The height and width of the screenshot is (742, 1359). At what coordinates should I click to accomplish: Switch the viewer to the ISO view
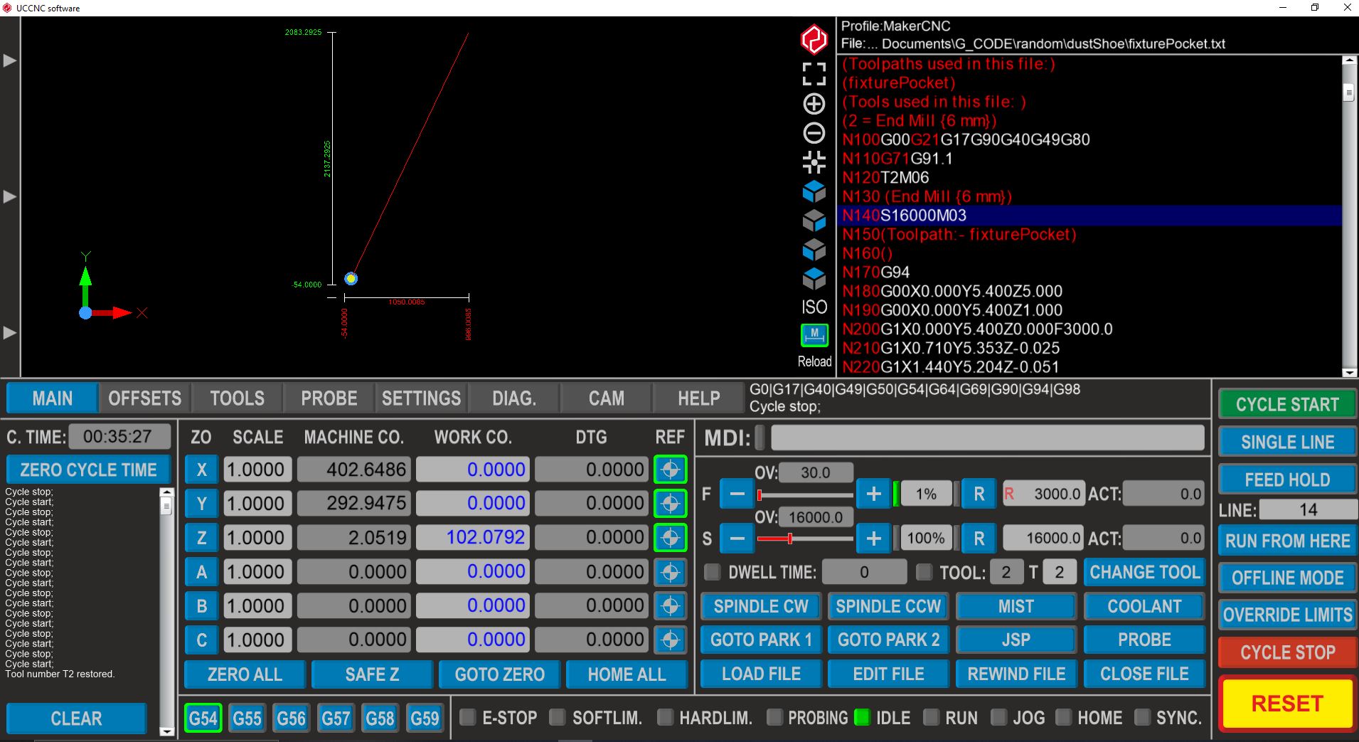(814, 307)
